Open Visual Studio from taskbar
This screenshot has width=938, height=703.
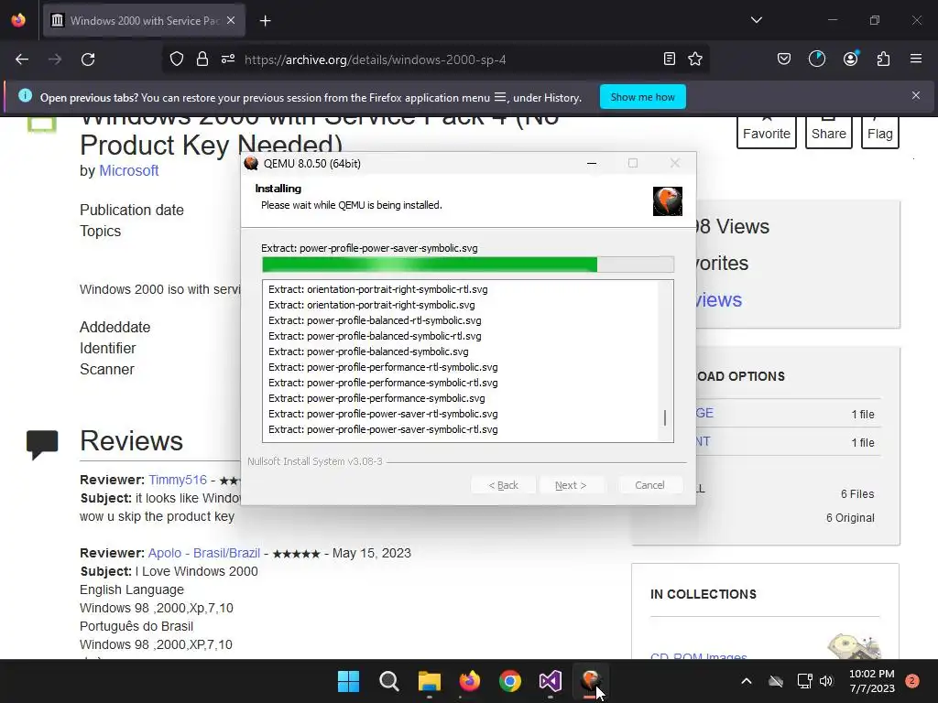coord(551,681)
